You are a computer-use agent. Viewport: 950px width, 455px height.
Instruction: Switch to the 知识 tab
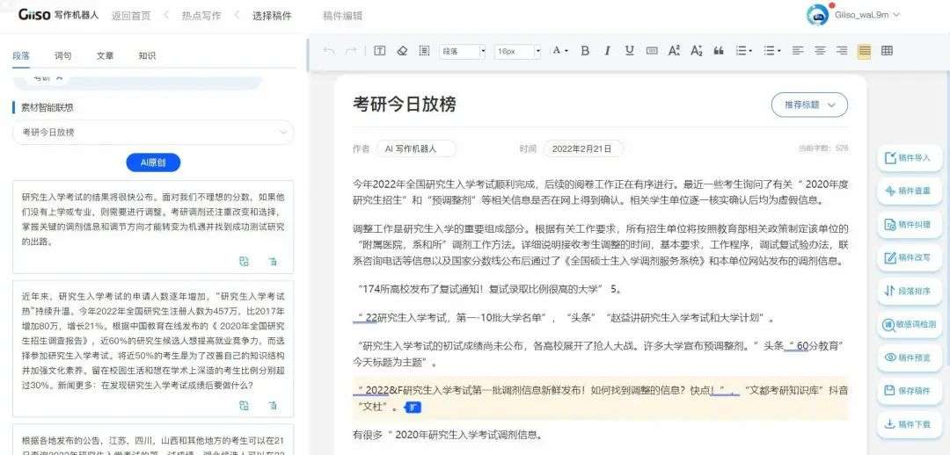click(x=147, y=55)
